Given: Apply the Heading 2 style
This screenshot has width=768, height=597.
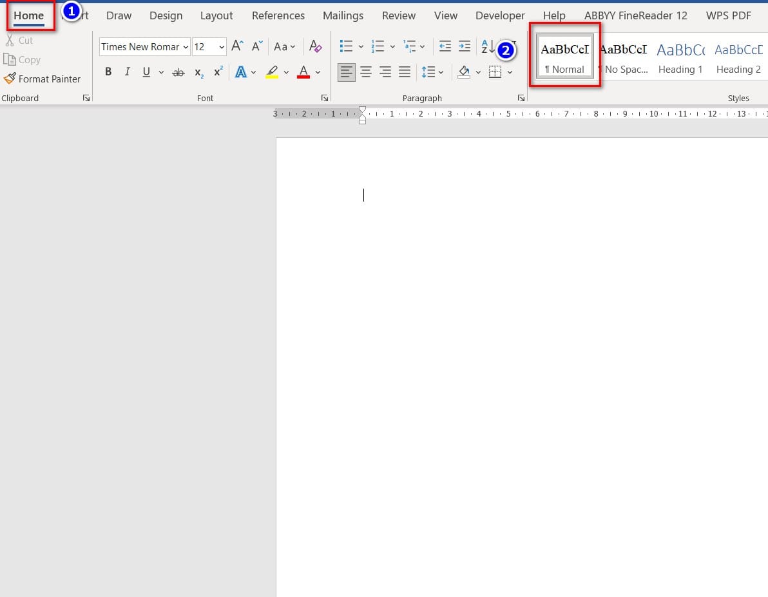Looking at the screenshot, I should coord(738,56).
